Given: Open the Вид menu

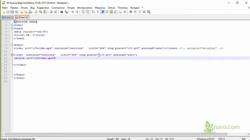Looking at the screenshot, I should click(32, 8).
